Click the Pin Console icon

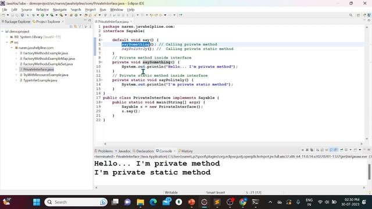point(341,150)
